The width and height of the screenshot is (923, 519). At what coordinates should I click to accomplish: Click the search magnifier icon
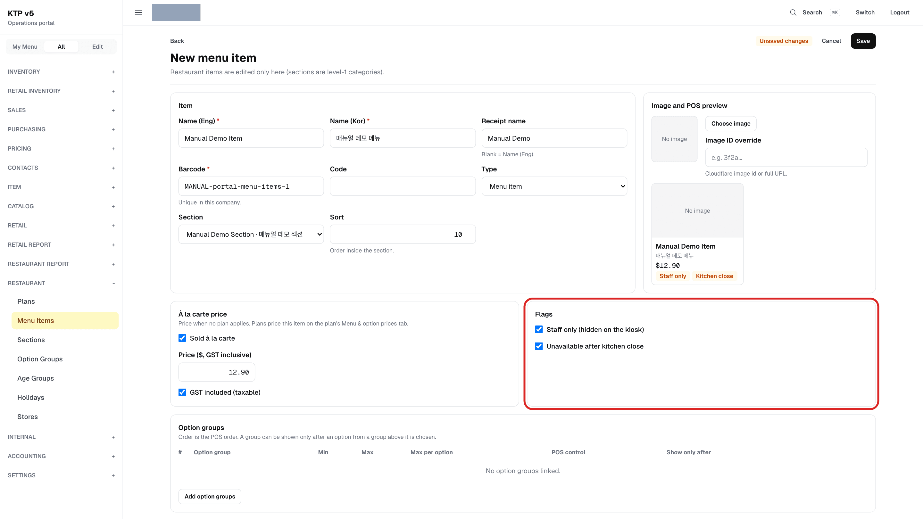pos(793,12)
